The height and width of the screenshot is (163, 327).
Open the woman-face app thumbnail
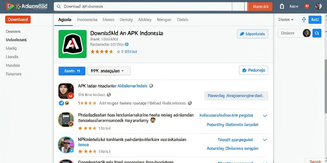click(66, 91)
